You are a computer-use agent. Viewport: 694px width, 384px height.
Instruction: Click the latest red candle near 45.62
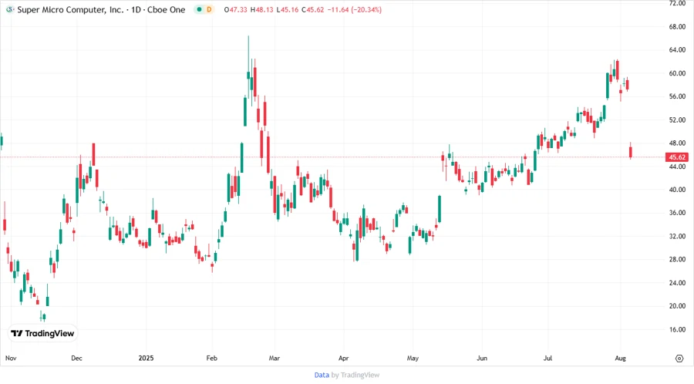click(x=631, y=152)
